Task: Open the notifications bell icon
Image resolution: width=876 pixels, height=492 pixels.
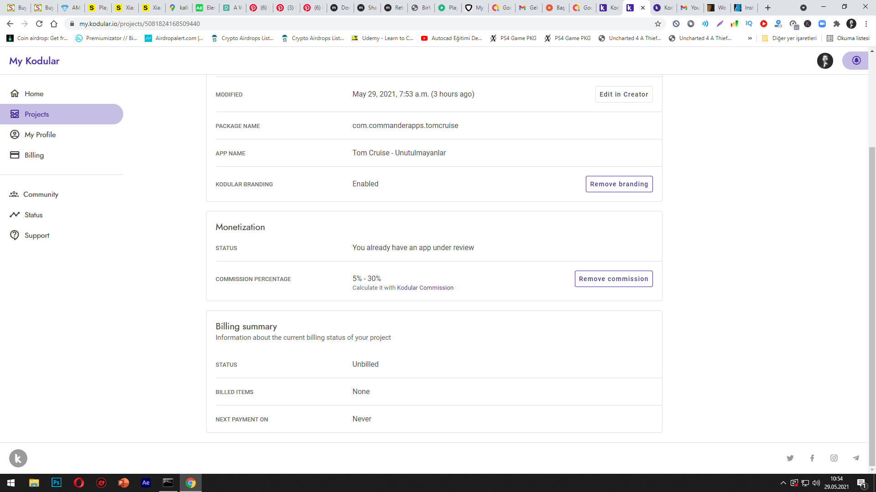Action: pyautogui.click(x=856, y=61)
